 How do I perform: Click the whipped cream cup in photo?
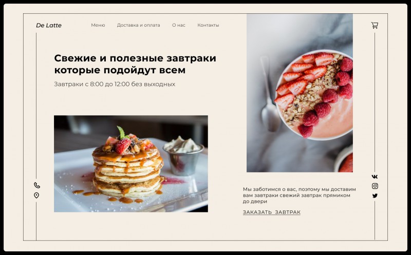[x=183, y=156]
